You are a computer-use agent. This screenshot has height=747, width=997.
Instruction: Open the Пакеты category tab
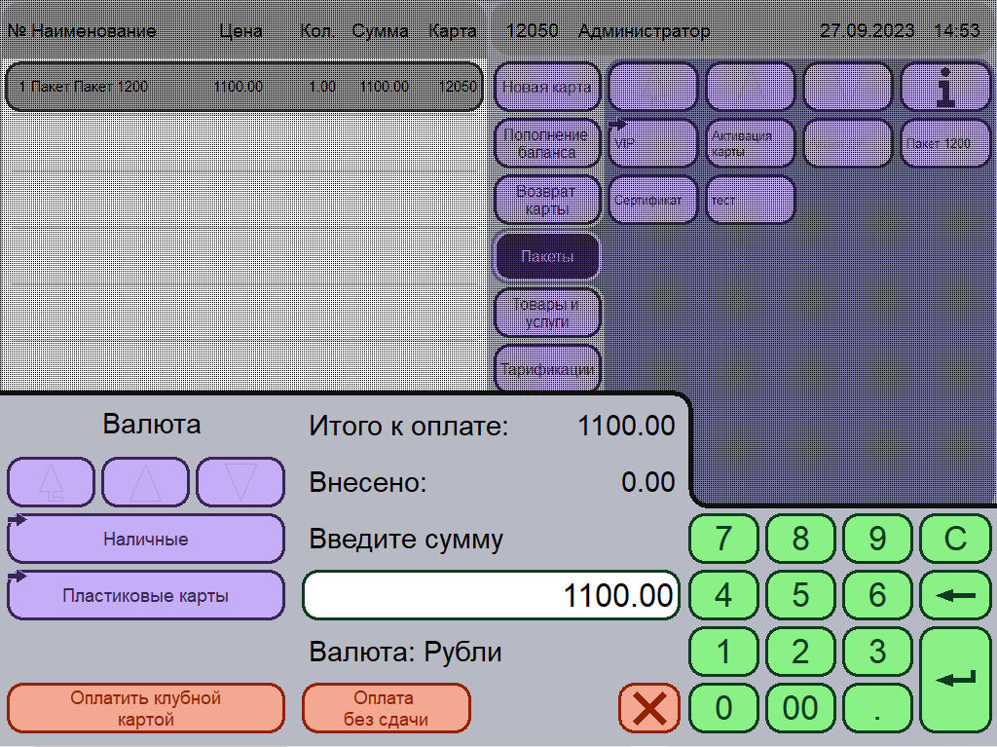(547, 256)
